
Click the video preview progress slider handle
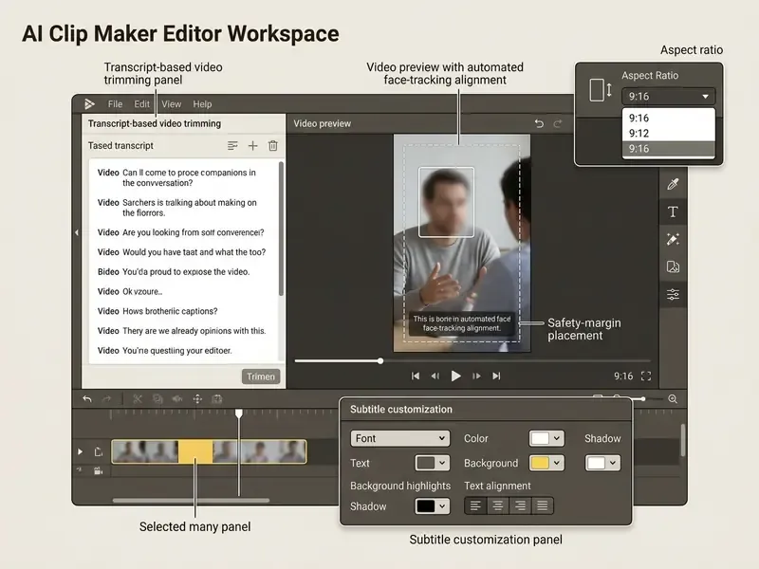coord(380,361)
